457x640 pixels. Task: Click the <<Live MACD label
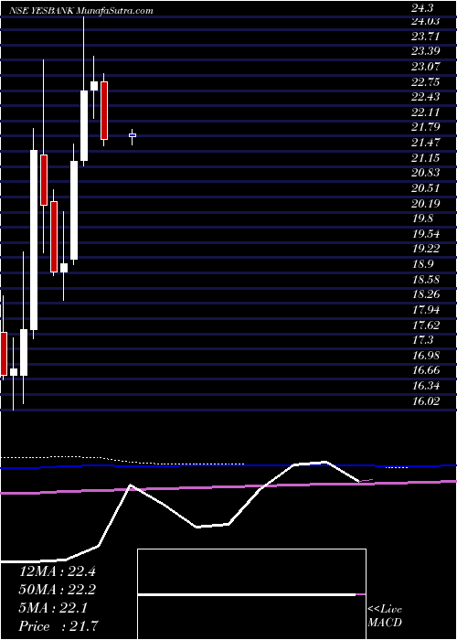click(x=385, y=615)
